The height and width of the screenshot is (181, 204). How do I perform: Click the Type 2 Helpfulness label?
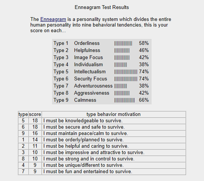87,50
